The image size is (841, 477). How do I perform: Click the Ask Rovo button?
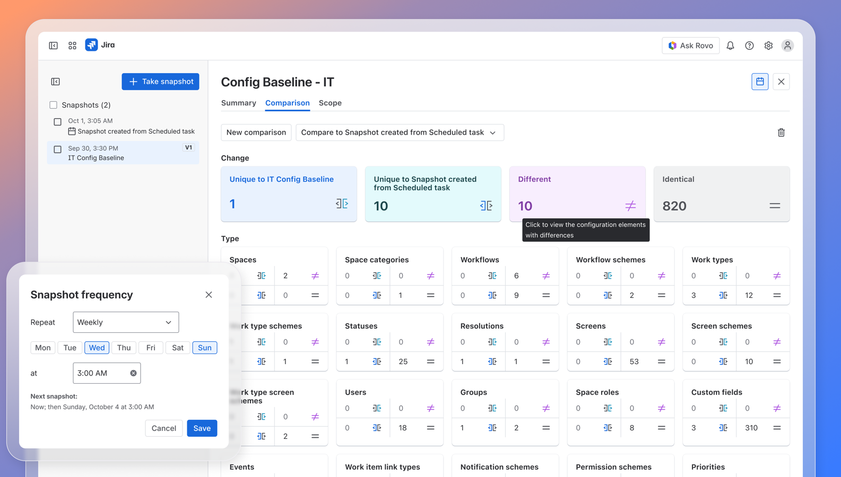pyautogui.click(x=691, y=46)
